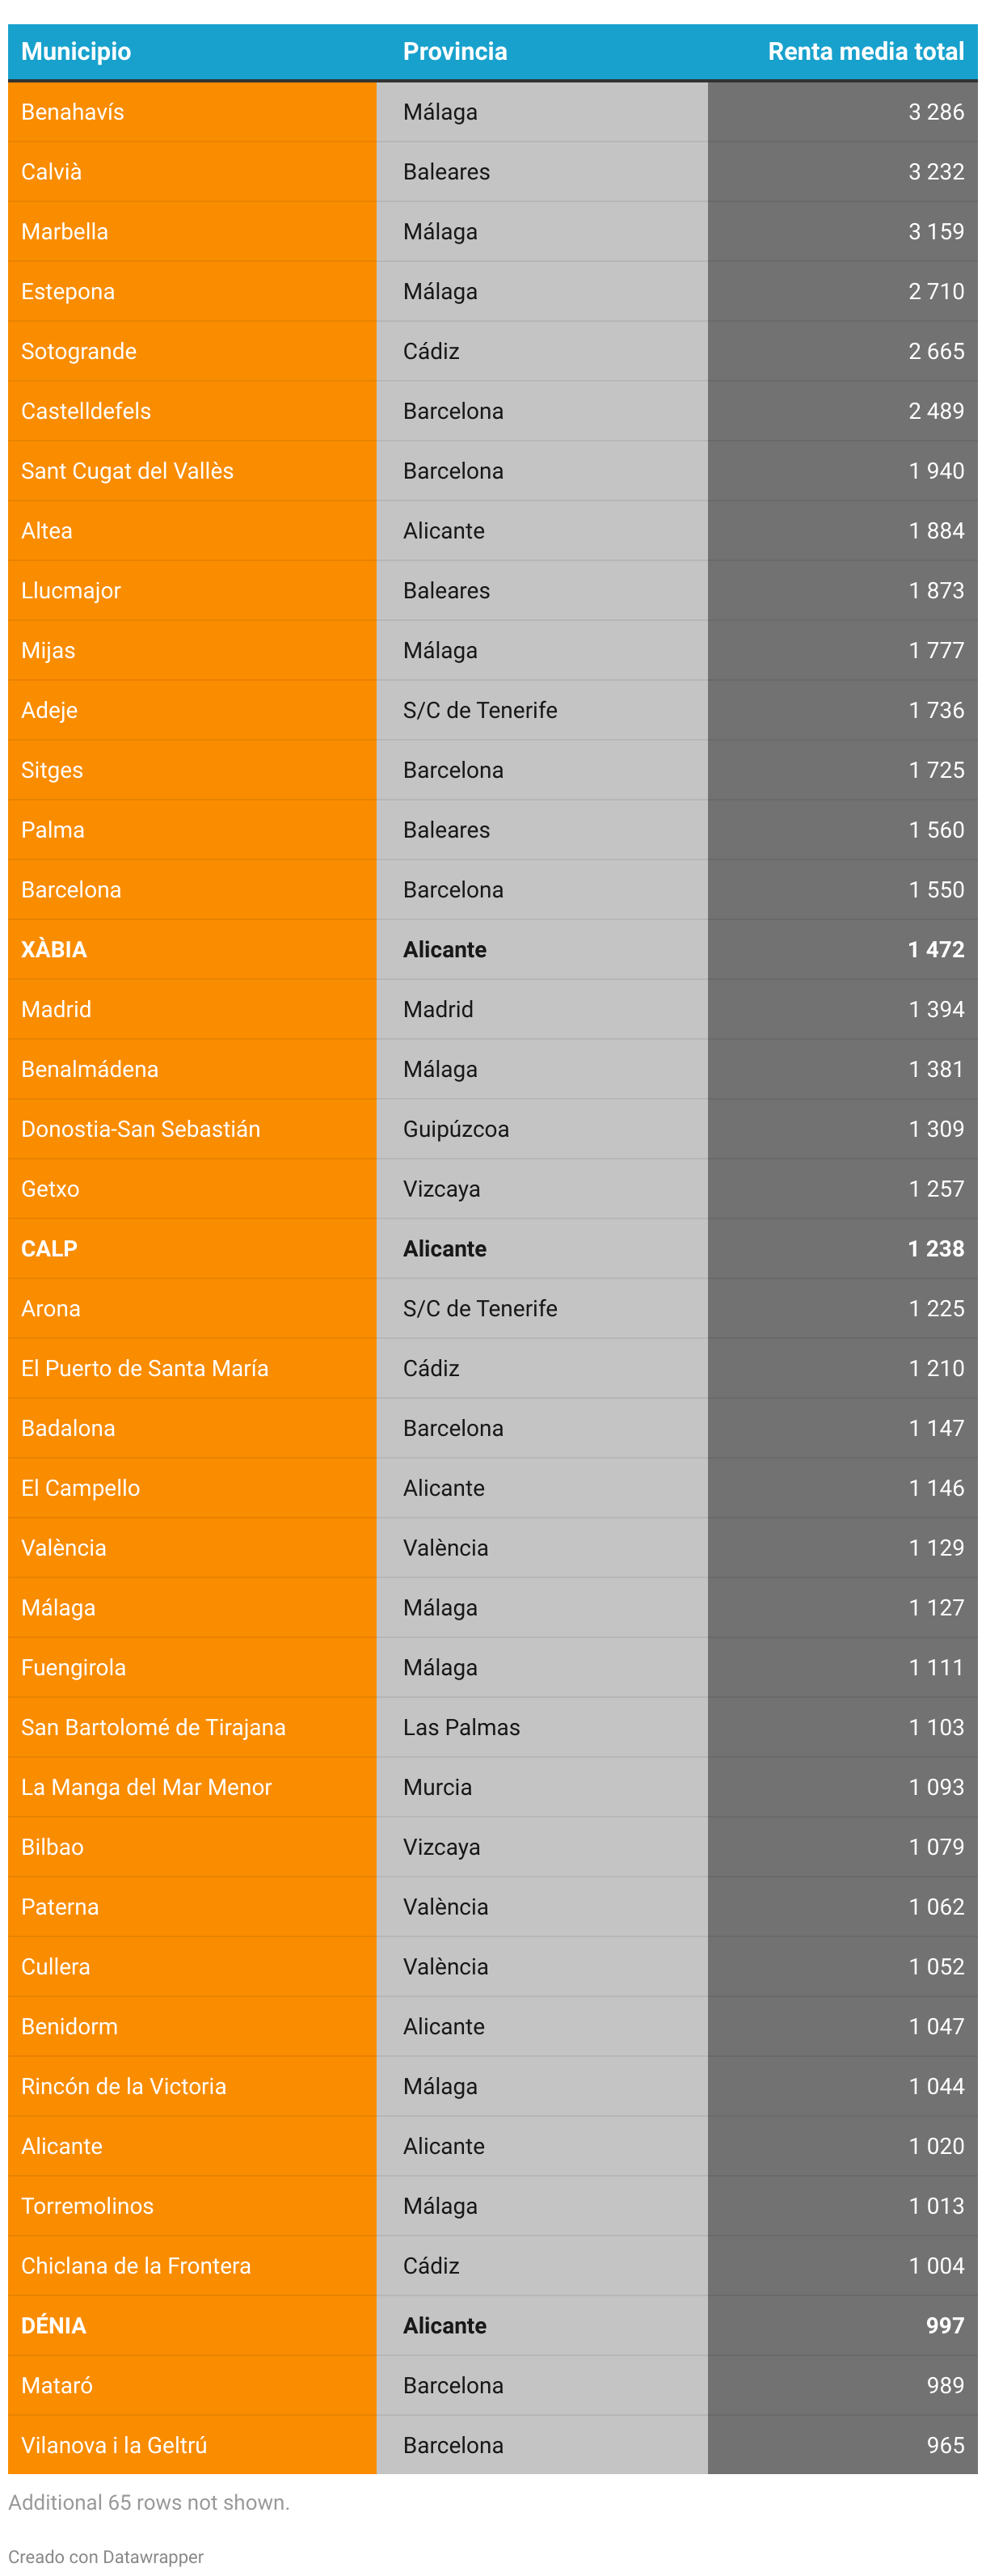986x2576 pixels.
Task: Select the 3 286 income value
Action: pyautogui.click(x=935, y=112)
